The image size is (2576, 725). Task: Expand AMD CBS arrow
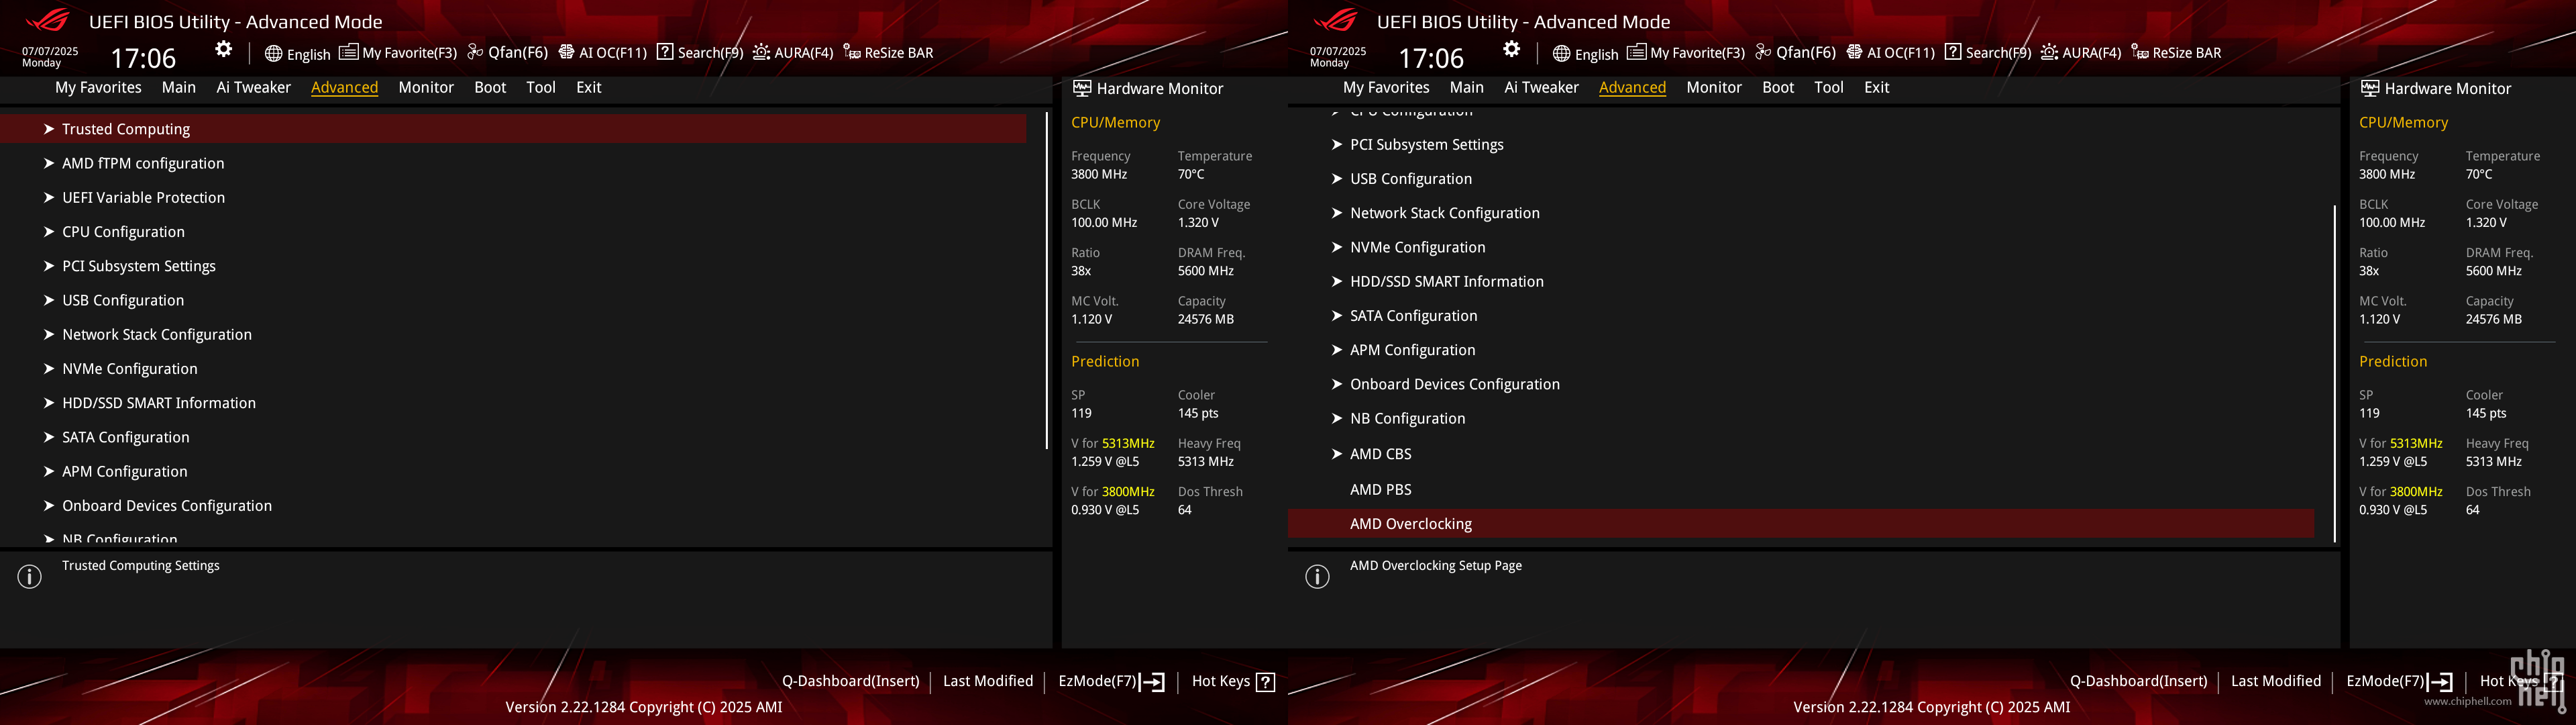1337,454
